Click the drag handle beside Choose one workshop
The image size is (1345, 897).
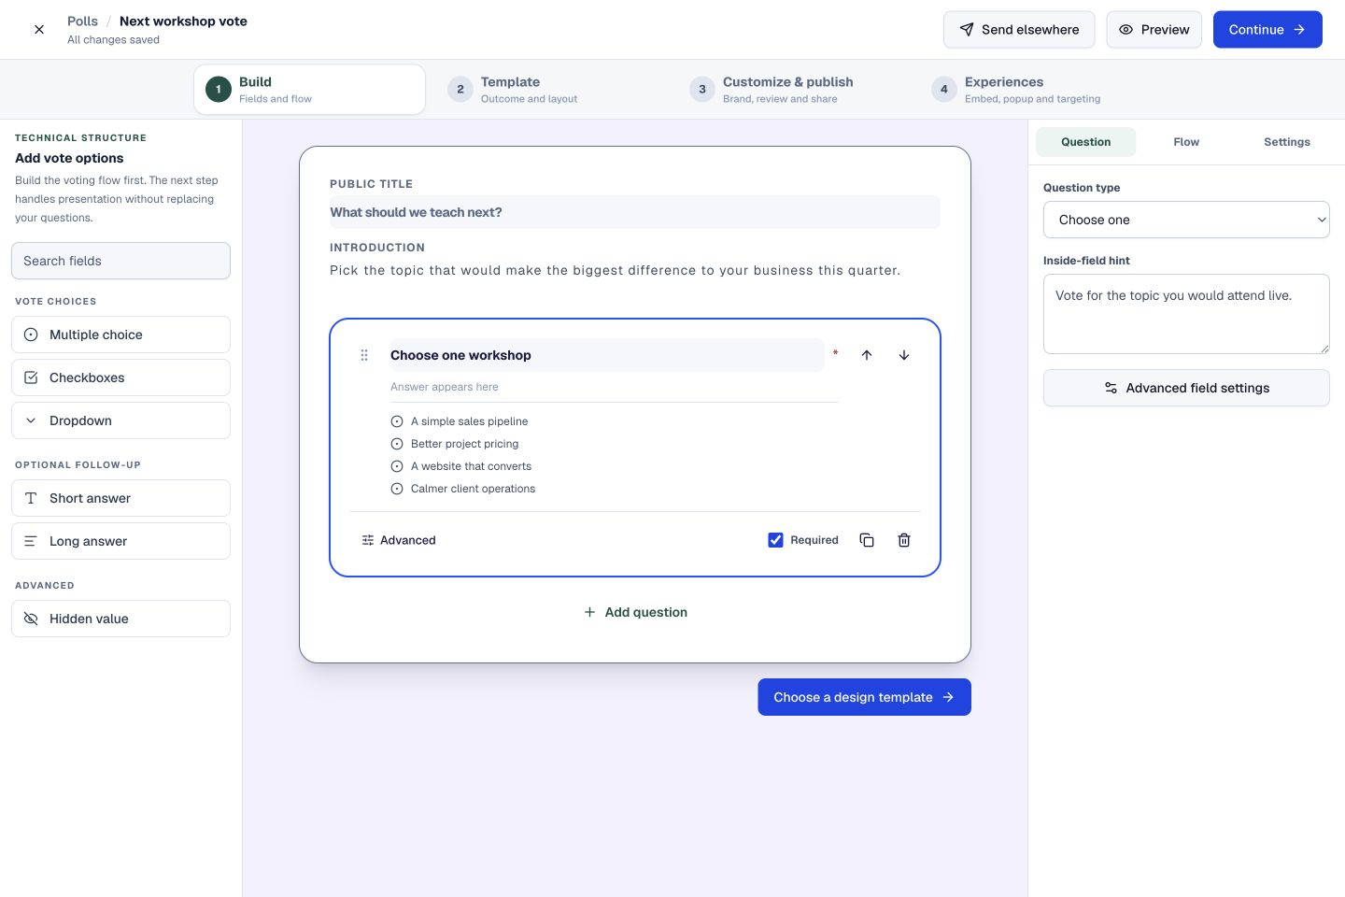pyautogui.click(x=364, y=355)
